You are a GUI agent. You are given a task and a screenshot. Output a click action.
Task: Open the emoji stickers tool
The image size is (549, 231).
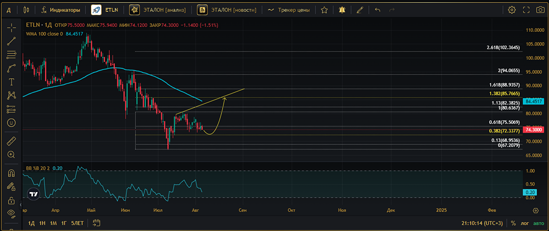coord(11,123)
